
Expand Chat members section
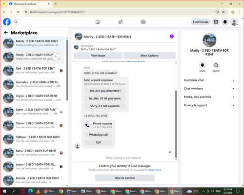point(209,89)
